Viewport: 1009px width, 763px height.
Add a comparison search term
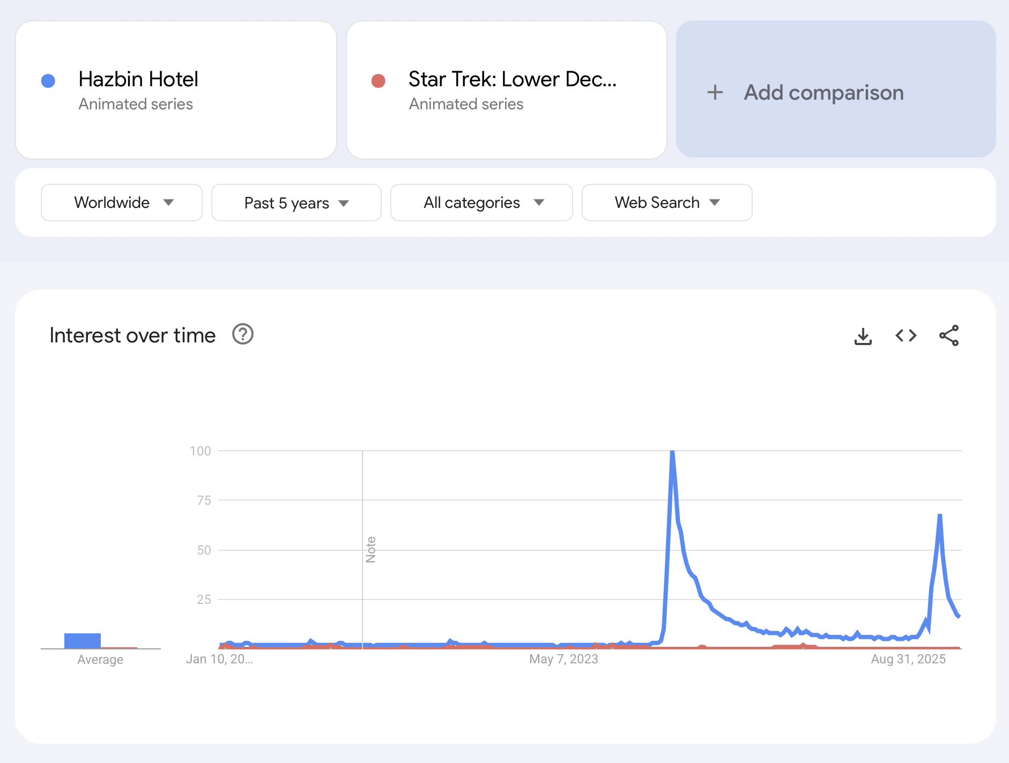836,89
